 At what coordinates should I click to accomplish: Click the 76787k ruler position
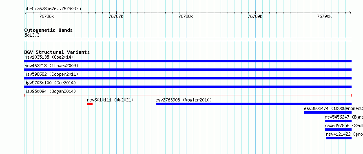pyautogui.click(x=116, y=16)
